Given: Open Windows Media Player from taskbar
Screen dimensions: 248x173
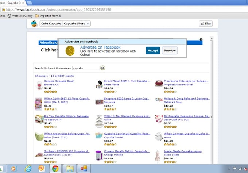Looking at the screenshot, I should click(13, 169).
